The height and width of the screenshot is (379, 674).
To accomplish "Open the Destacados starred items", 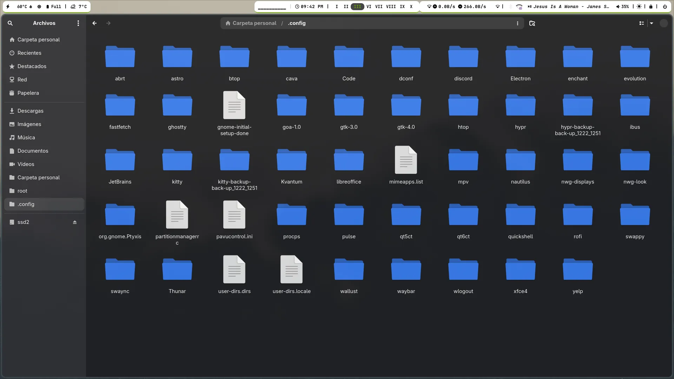I will [x=32, y=66].
